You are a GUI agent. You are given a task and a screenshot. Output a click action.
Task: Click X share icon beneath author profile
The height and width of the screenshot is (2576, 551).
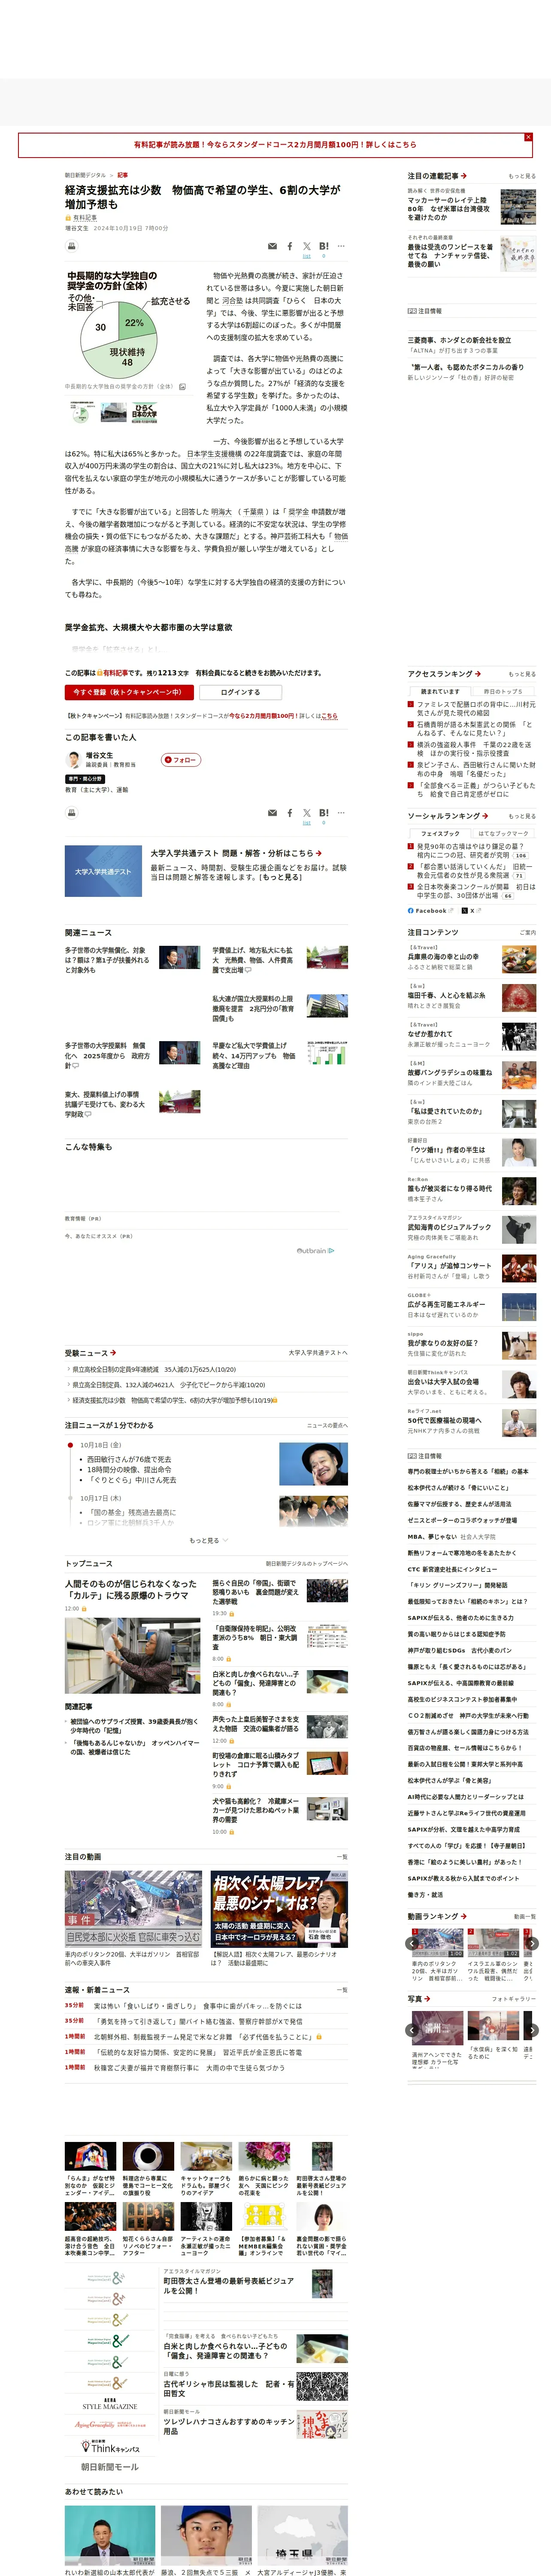307,813
